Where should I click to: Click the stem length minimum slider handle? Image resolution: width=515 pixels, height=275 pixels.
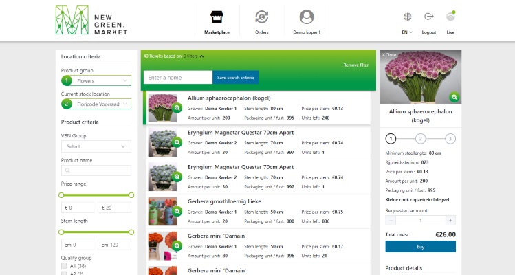pos(61,232)
